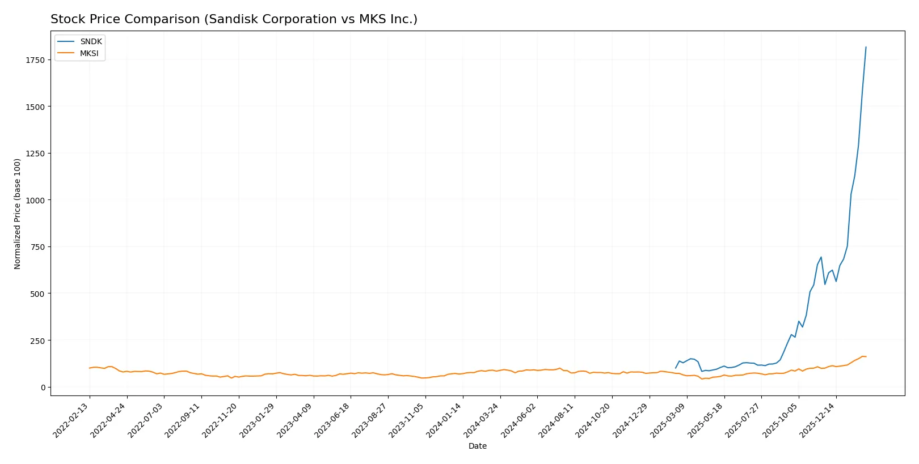Click y-axis tick value 750
The height and width of the screenshot is (464, 919).
[x=37, y=247]
